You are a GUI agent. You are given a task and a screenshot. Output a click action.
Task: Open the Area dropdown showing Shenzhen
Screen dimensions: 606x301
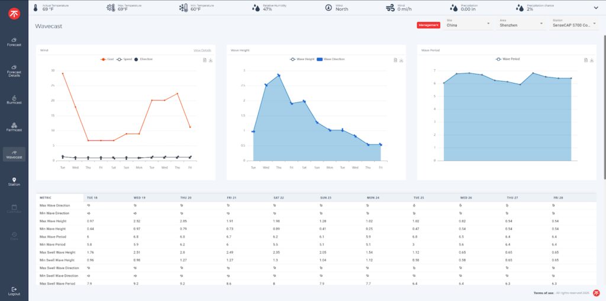[521, 24]
